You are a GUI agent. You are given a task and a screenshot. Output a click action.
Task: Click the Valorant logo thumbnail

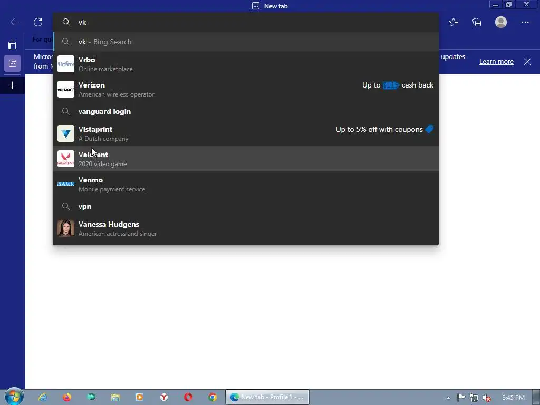66,159
